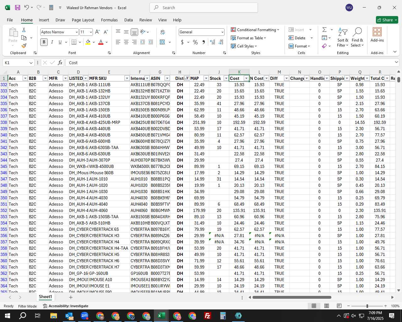
Task: Switch to the Insert tab
Action: click(44, 20)
